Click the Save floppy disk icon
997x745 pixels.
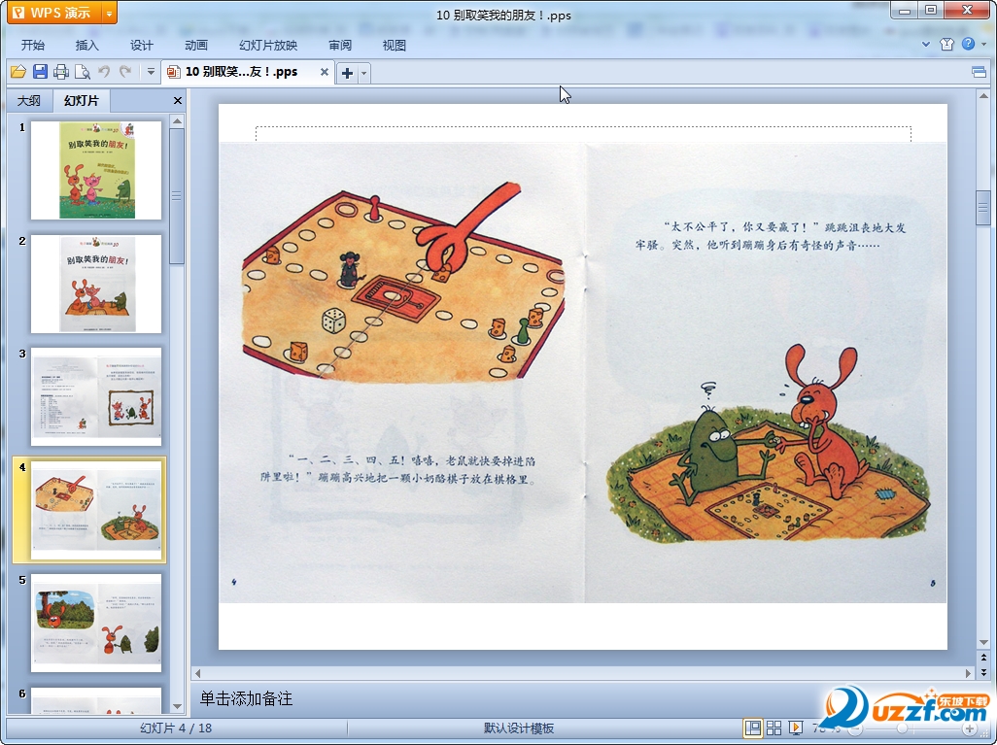click(40, 72)
